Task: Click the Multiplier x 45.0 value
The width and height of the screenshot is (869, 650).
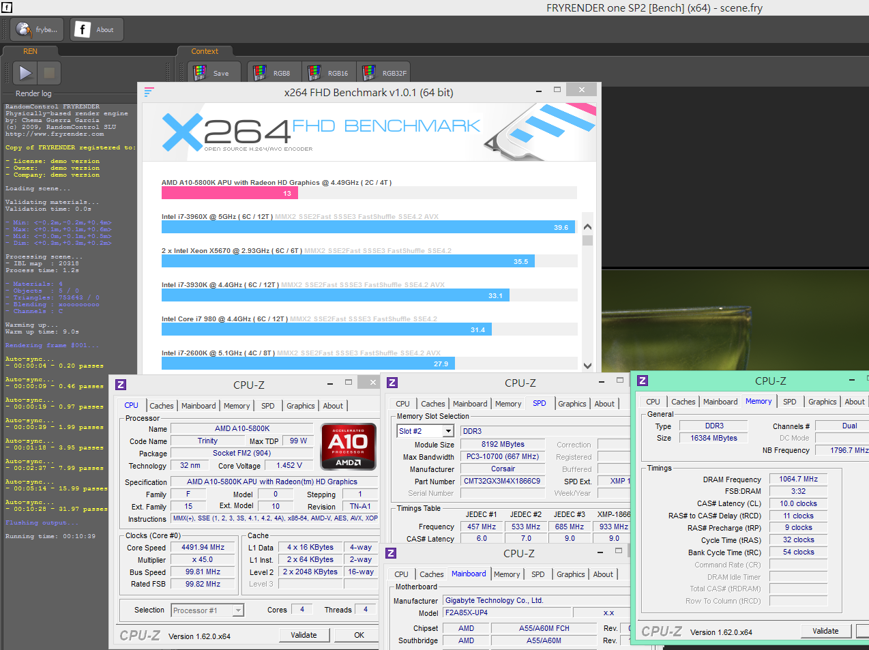Action: point(203,559)
